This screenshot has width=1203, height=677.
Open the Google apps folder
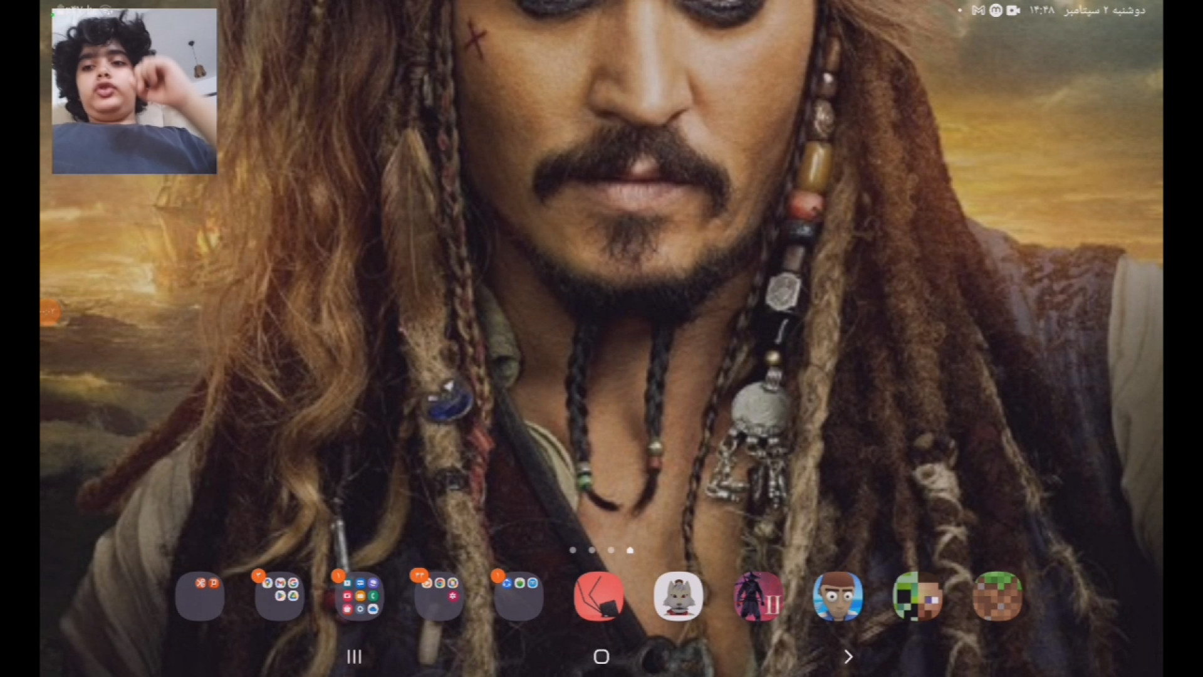click(279, 596)
